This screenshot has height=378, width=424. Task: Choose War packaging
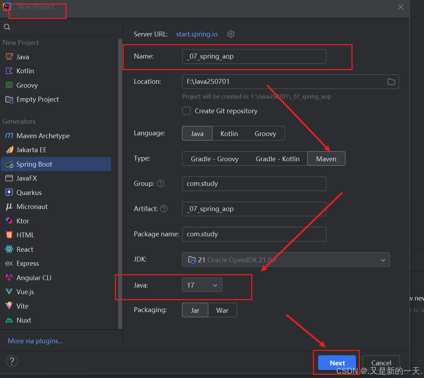[223, 310]
